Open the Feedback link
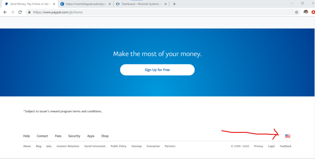Image resolution: width=315 pixels, height=159 pixels. [x=285, y=146]
